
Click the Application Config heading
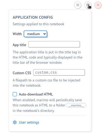(x=33, y=17)
